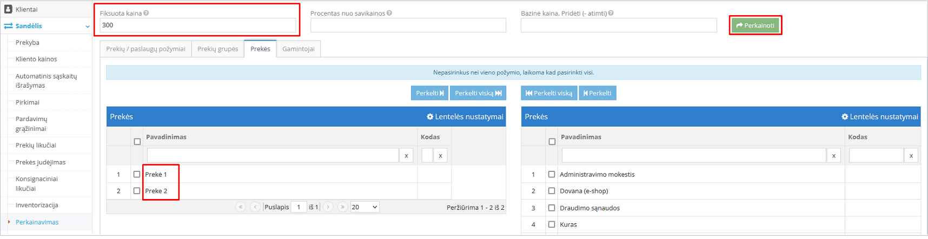Open Prekių likučiai in sidebar

(x=36, y=145)
